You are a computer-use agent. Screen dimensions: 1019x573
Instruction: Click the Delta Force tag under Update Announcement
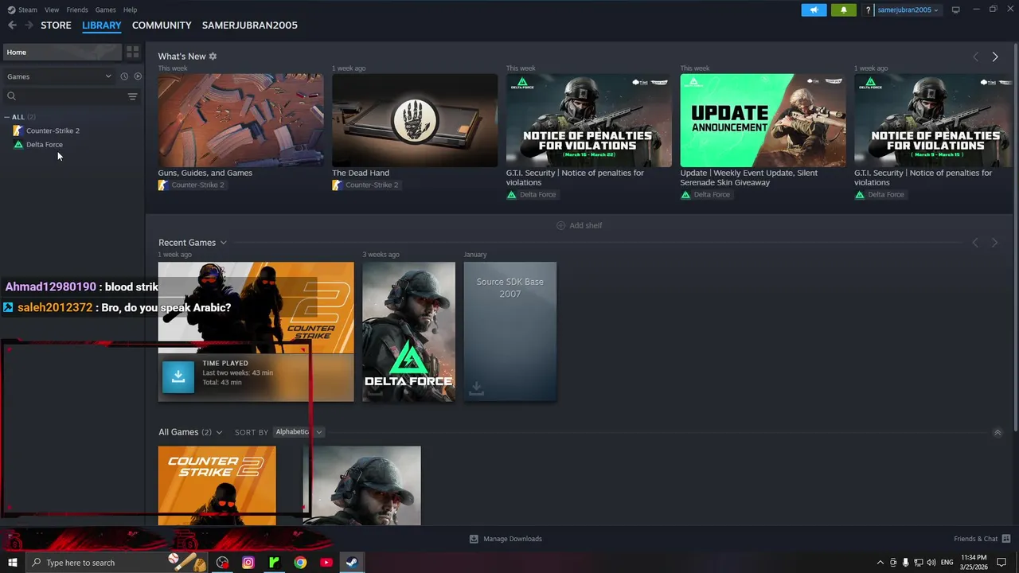pos(705,195)
